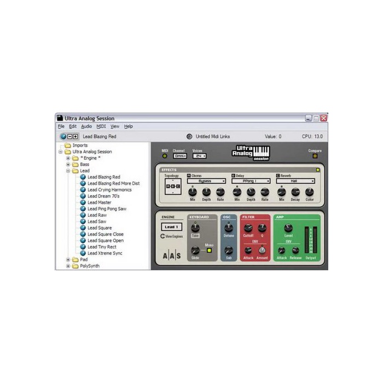Select the Lead Ping Pong Saw preset icon
Screen dimensions: 383x383
pos(83,208)
